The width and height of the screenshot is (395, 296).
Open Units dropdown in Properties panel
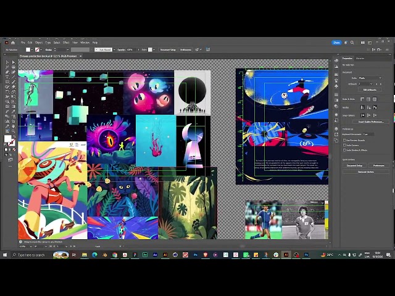370,78
